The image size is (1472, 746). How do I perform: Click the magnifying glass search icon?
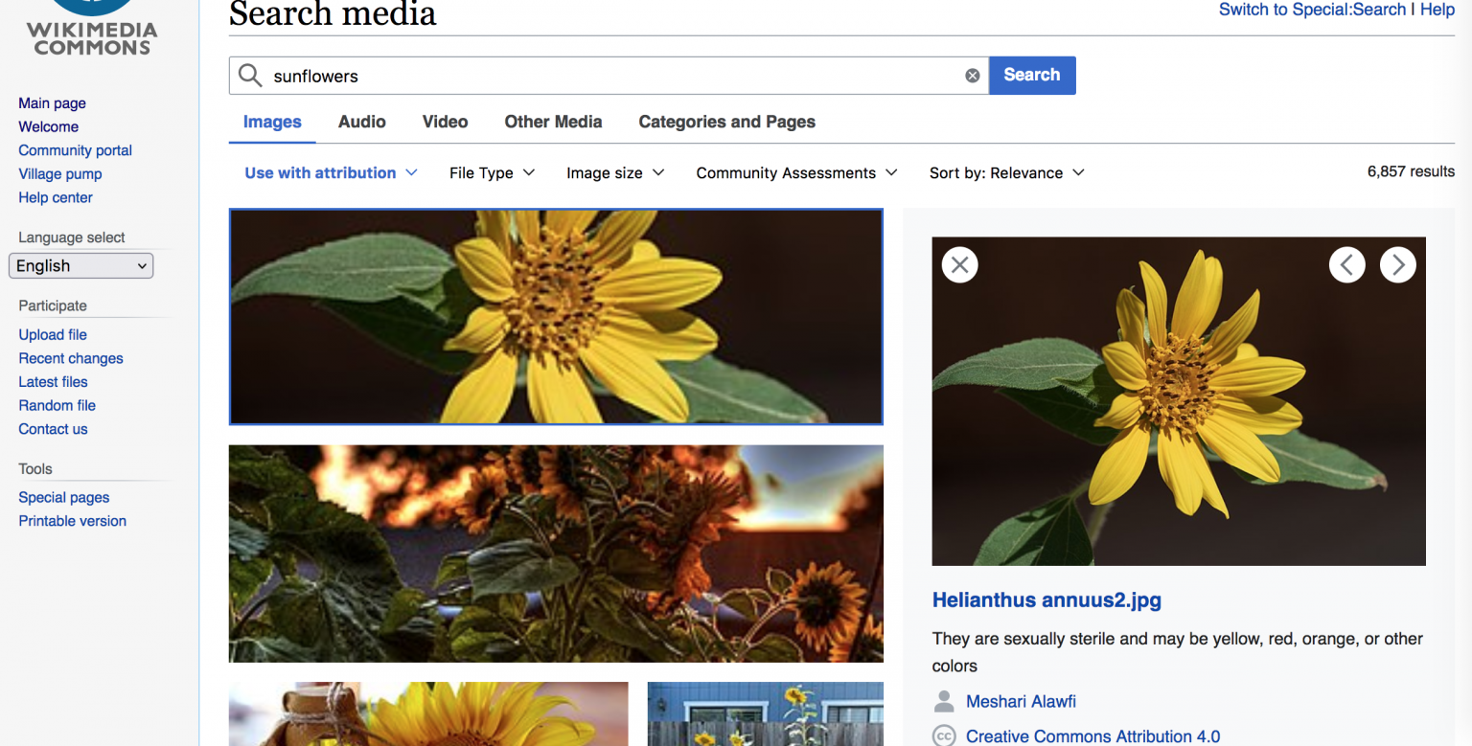[249, 75]
